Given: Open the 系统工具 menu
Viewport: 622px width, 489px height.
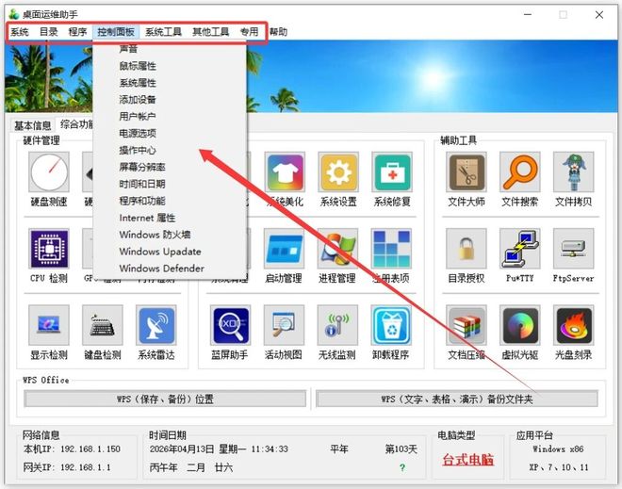Looking at the screenshot, I should click(163, 32).
